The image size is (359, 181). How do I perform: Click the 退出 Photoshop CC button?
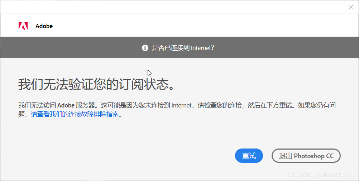click(x=306, y=156)
